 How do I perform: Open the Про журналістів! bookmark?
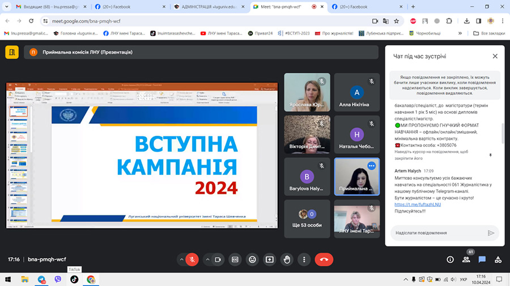[334, 33]
